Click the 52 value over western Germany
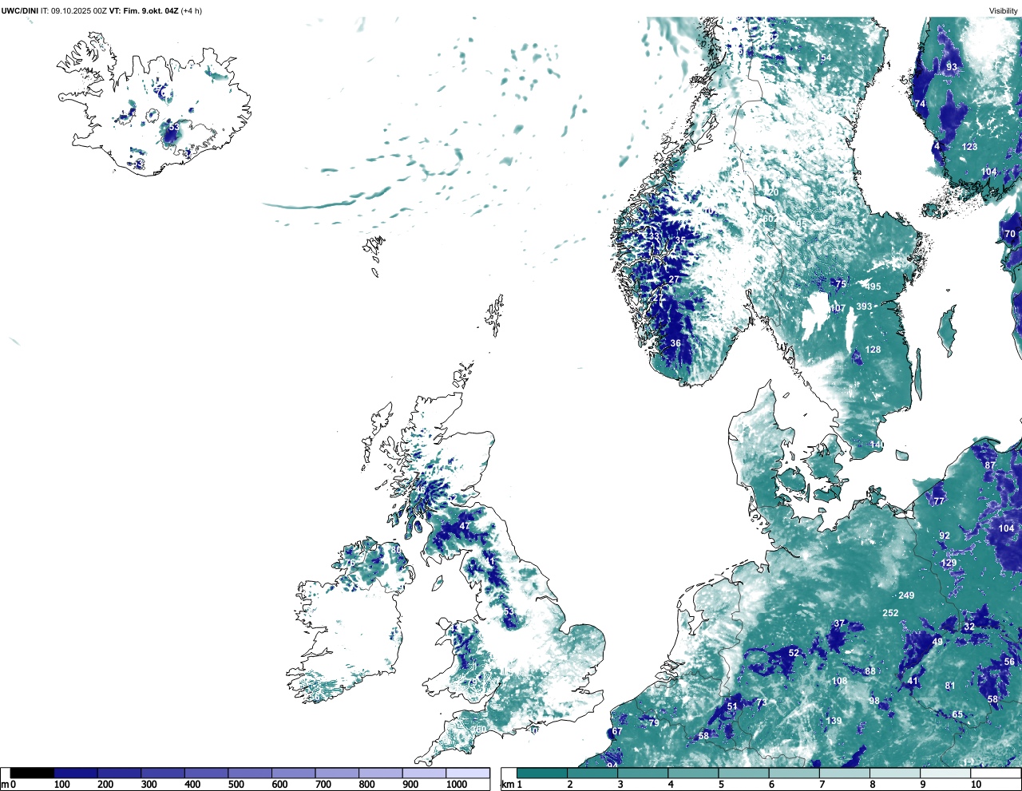The width and height of the screenshot is (1022, 791). click(794, 653)
